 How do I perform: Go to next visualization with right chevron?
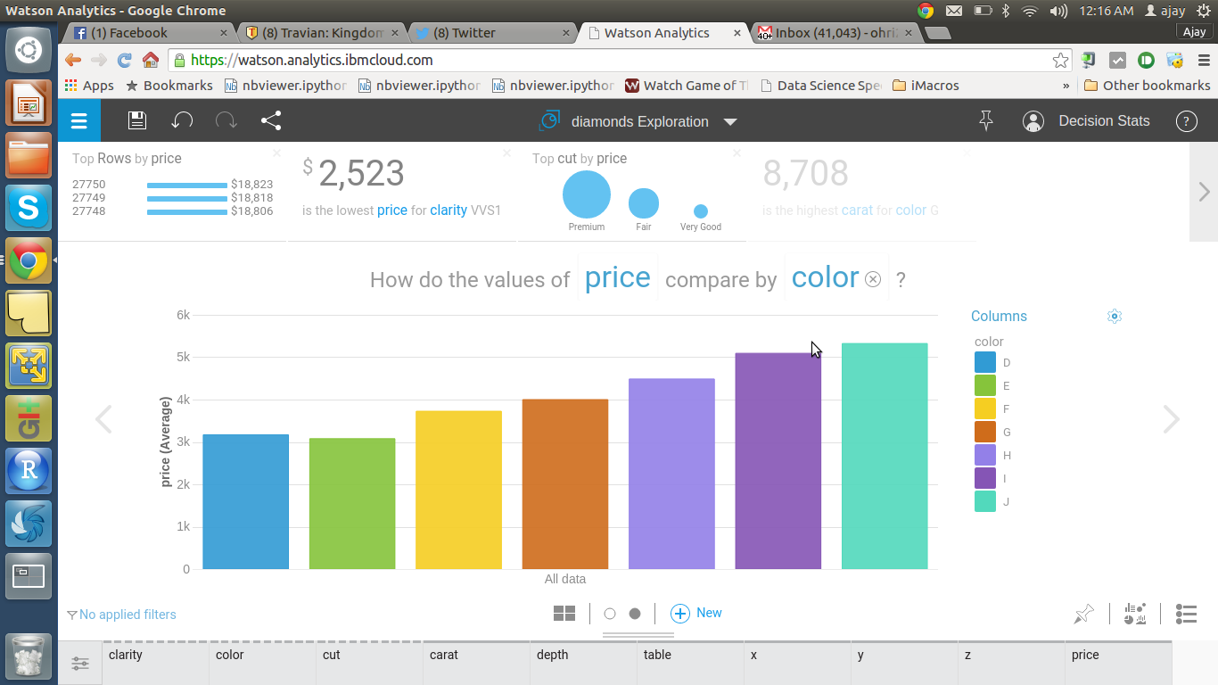pos(1171,419)
